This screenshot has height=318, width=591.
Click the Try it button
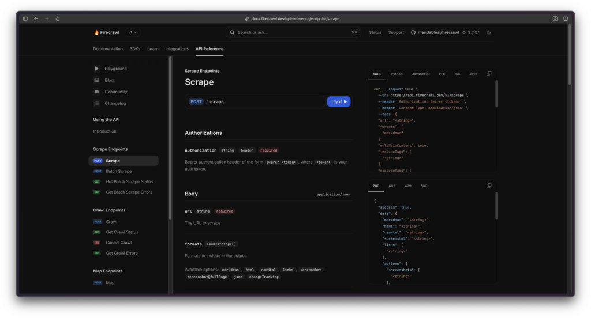338,101
